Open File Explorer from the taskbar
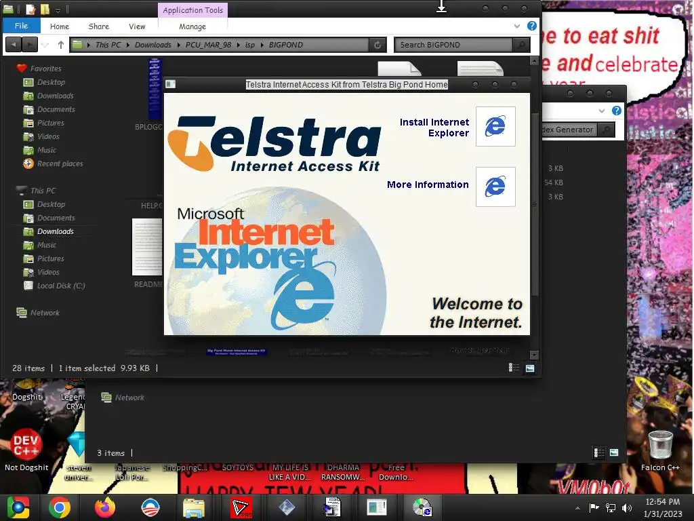The width and height of the screenshot is (694, 521). [194, 507]
